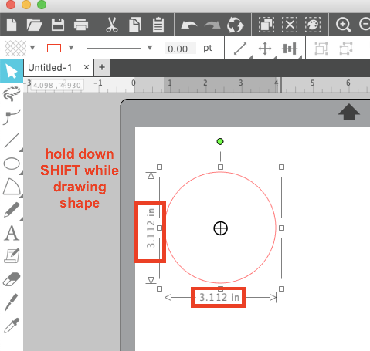Cut selection with scissors icon

(x=112, y=25)
